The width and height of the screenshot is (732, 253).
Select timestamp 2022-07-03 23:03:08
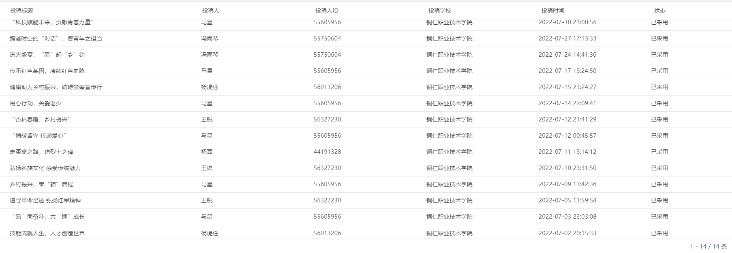(x=567, y=217)
